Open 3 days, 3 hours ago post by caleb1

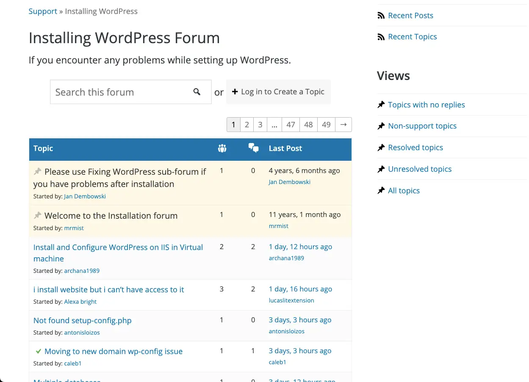(x=300, y=351)
